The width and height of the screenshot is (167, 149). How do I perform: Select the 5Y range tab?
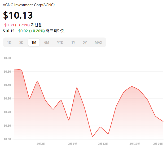click(x=85, y=43)
